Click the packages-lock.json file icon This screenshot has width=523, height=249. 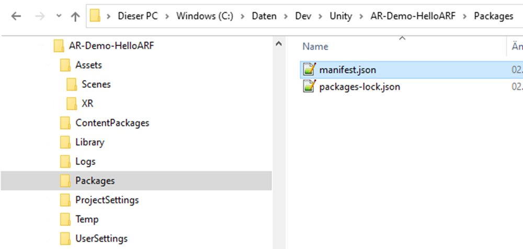point(309,87)
